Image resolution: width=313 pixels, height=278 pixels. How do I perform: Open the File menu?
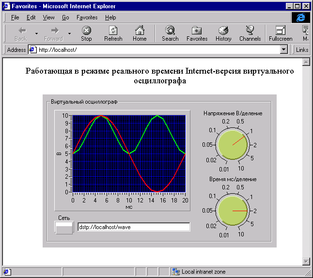[x=15, y=17]
